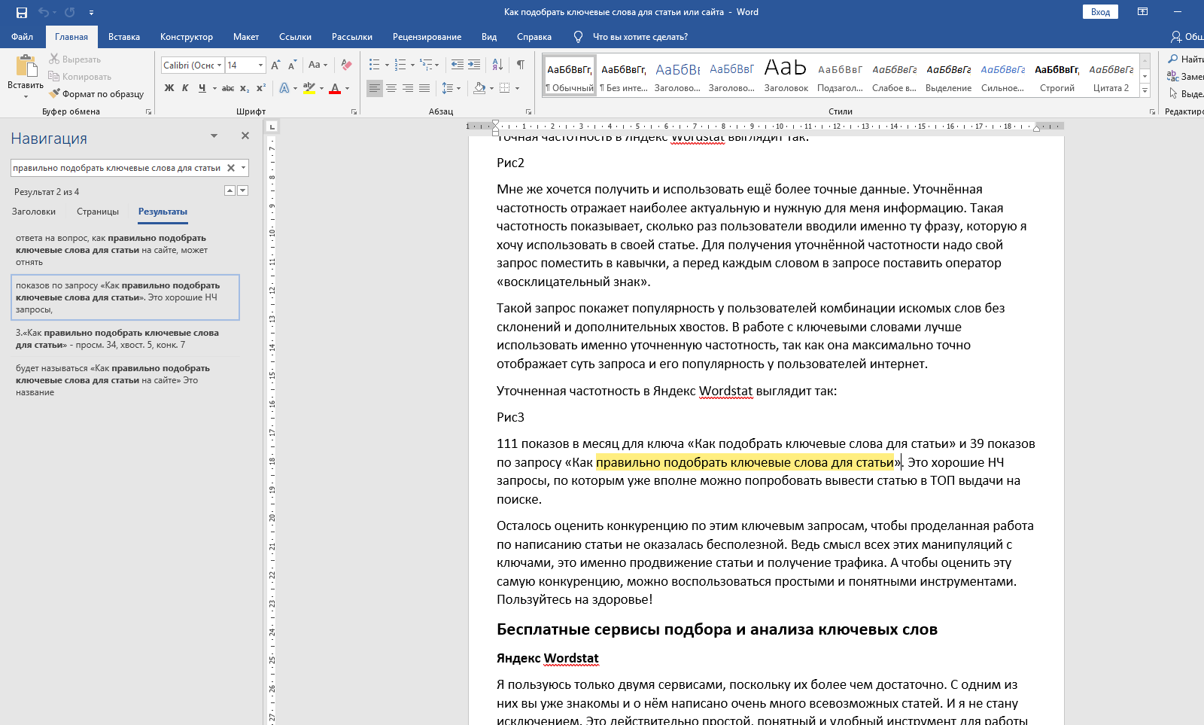
Task: Apply superscript formatting
Action: tap(261, 88)
